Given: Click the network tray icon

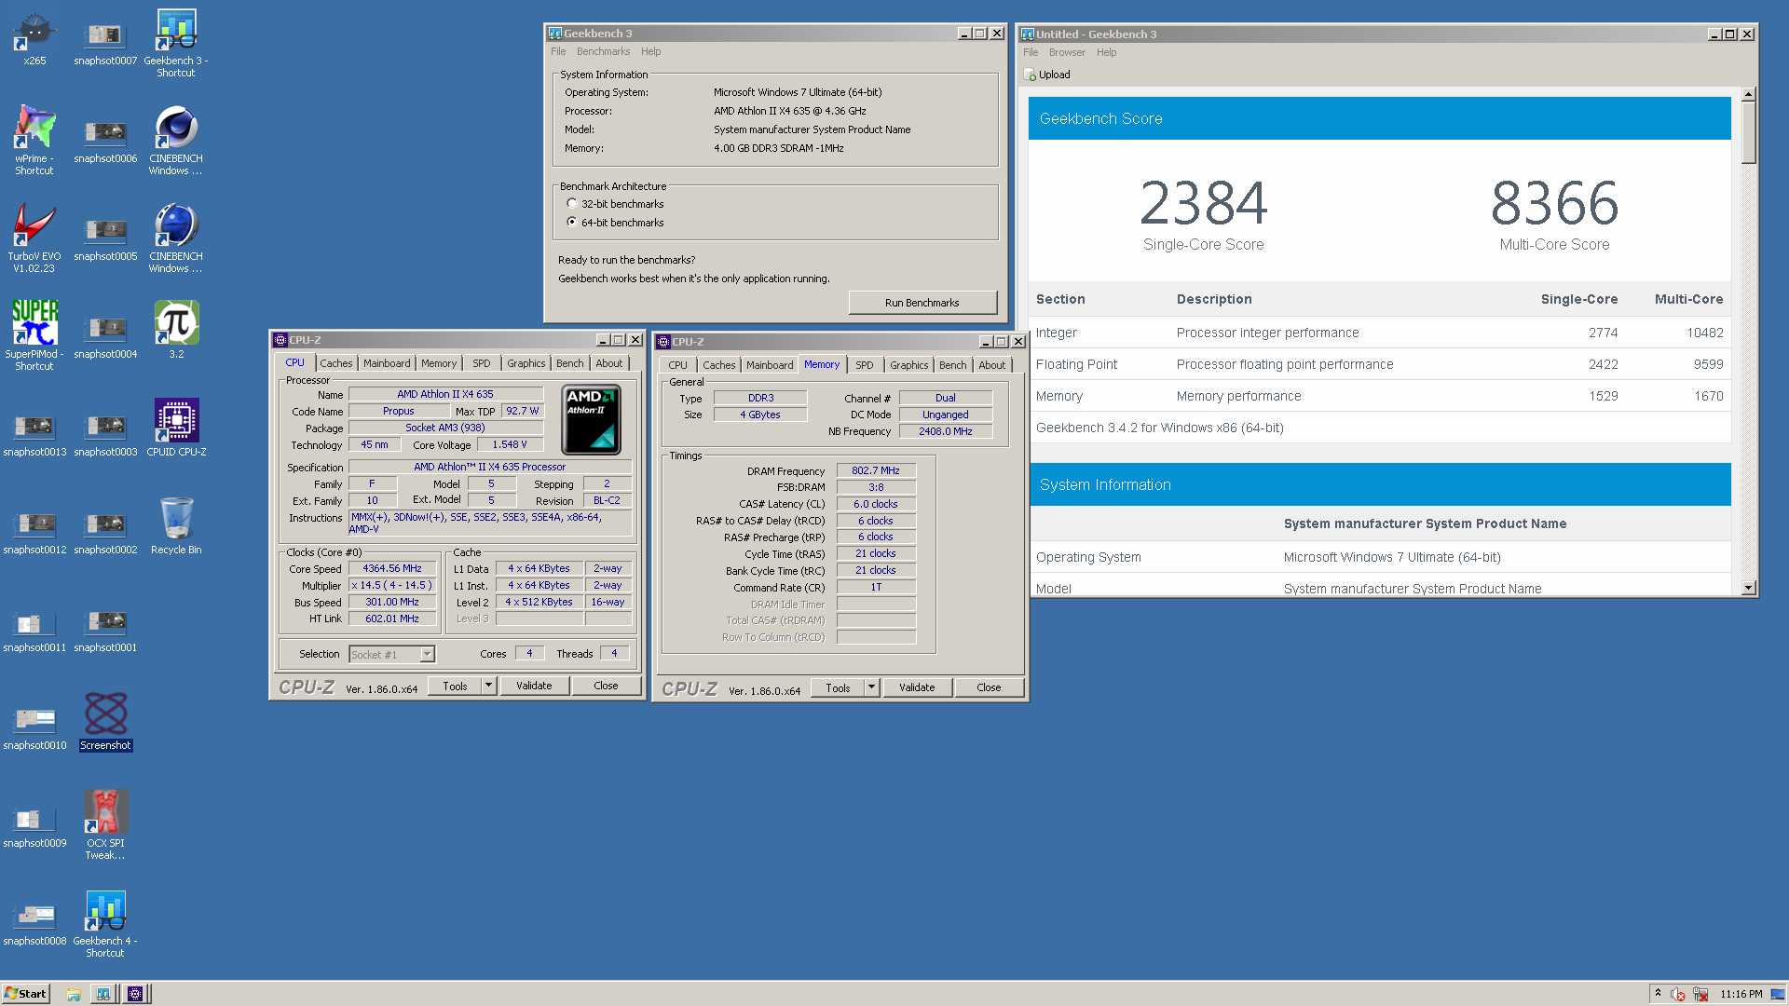Looking at the screenshot, I should click(1700, 994).
